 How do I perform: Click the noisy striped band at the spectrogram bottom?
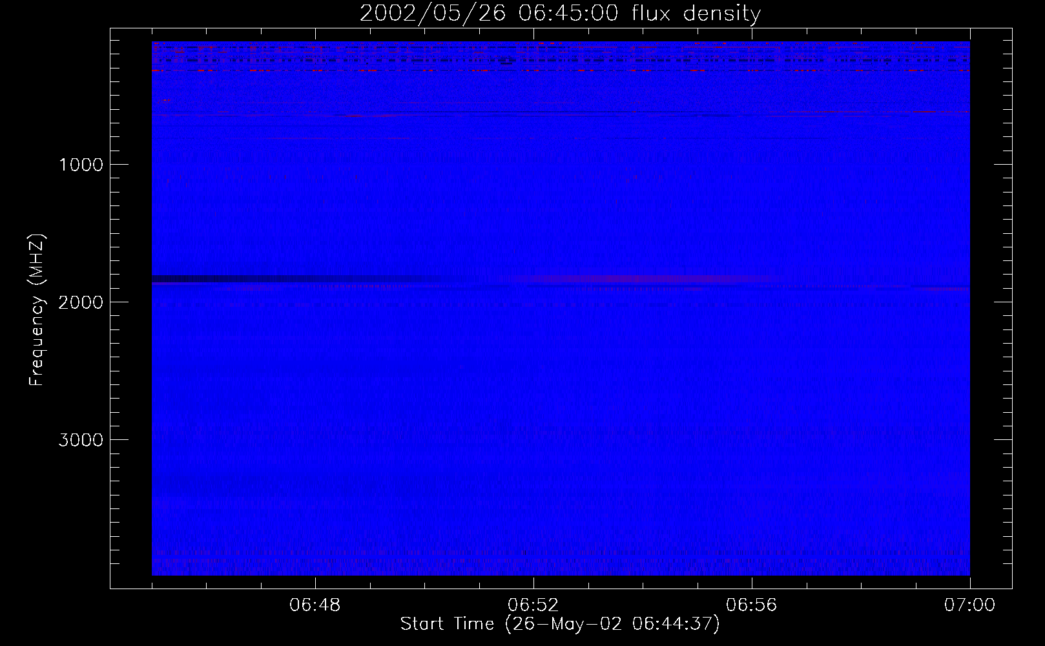[x=561, y=561]
